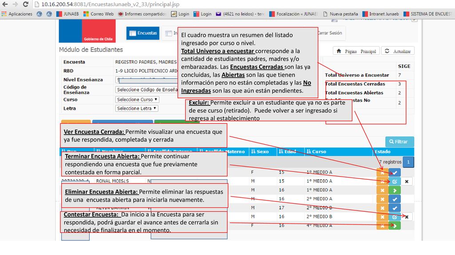Click the SIGE column header
Screen dimensions: 455x255
[404, 66]
